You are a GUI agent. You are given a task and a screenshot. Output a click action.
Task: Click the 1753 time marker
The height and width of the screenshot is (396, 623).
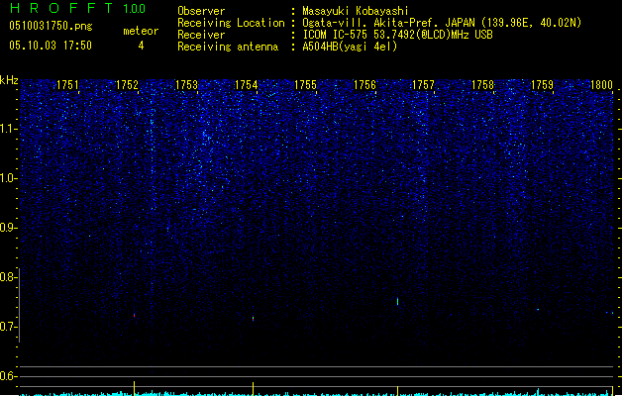[x=186, y=85]
